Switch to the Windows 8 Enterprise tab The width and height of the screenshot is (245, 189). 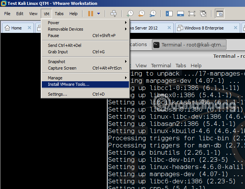[208, 28]
